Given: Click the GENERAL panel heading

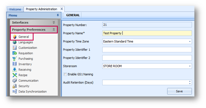Looking at the screenshot, I should click(73, 15).
